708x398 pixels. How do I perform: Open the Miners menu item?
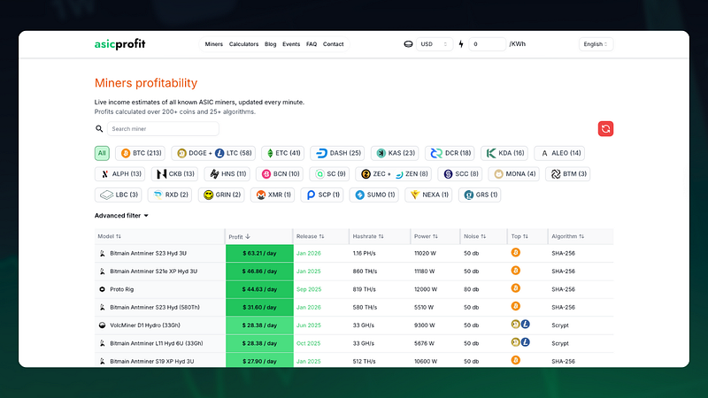(x=213, y=44)
